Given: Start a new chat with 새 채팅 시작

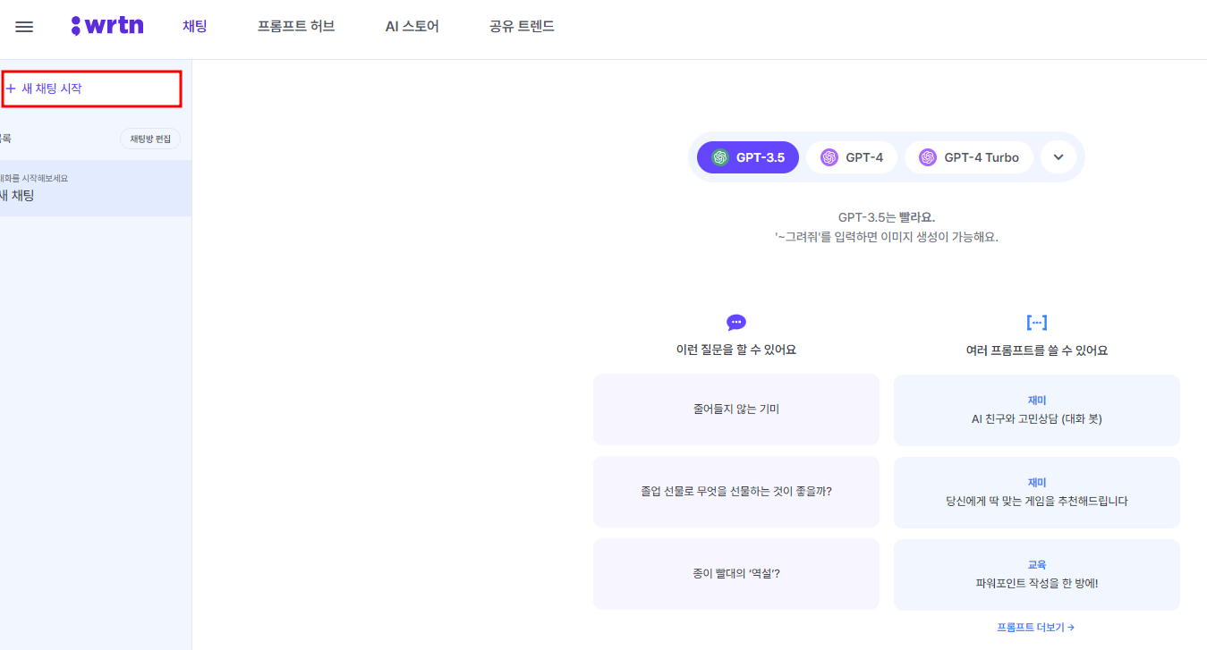Looking at the screenshot, I should click(x=91, y=89).
